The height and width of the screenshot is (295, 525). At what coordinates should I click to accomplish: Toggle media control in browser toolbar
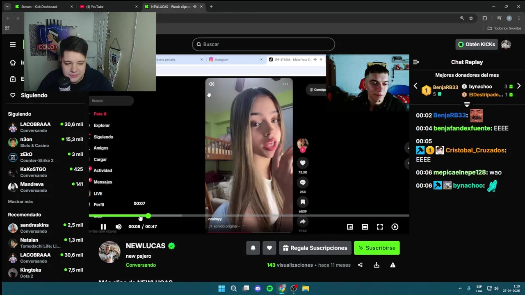click(x=499, y=18)
